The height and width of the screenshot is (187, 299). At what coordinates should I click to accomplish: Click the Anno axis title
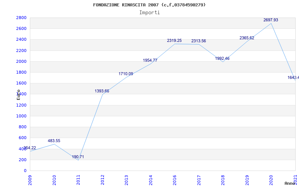tap(290, 183)
